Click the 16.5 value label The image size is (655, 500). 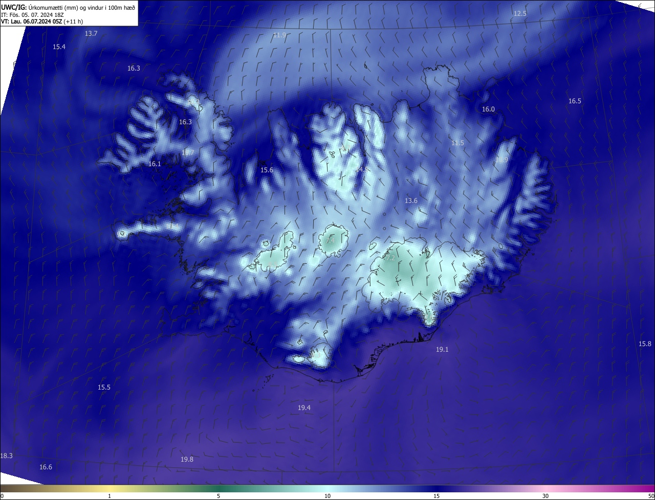tap(575, 101)
